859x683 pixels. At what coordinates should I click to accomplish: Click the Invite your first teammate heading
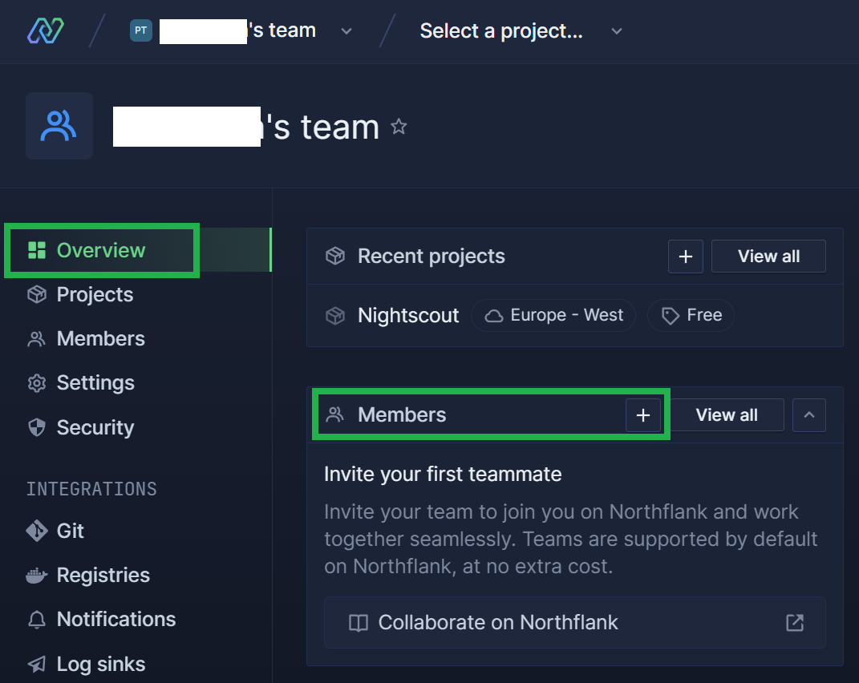click(443, 475)
